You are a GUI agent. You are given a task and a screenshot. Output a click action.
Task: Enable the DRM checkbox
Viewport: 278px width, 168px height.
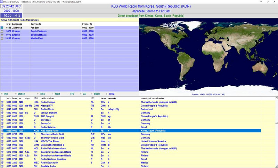pos(107,94)
